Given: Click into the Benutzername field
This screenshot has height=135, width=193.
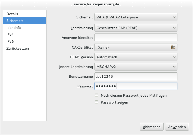Looking at the screenshot, I should click(x=136, y=76).
